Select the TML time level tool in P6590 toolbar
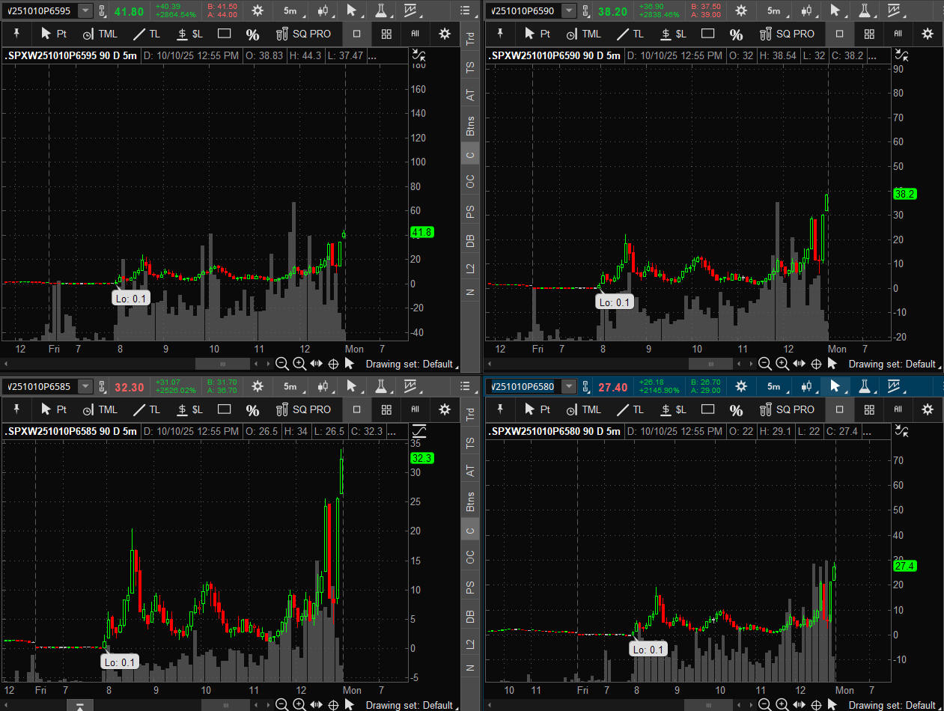 point(584,34)
